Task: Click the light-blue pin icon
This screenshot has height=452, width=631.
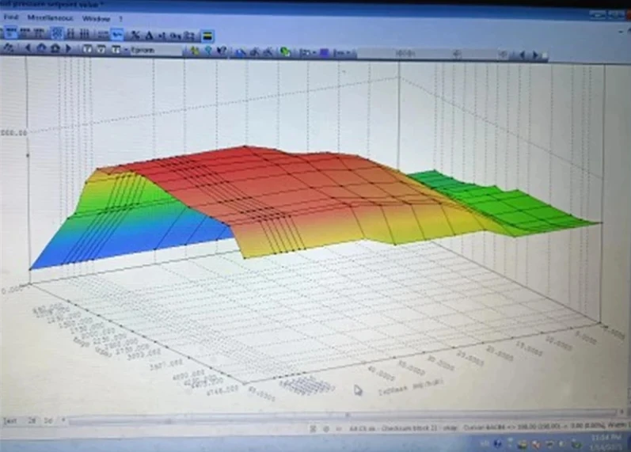Action: (208, 51)
